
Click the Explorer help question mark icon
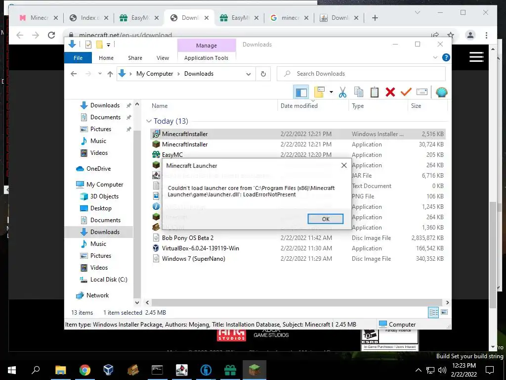446,57
